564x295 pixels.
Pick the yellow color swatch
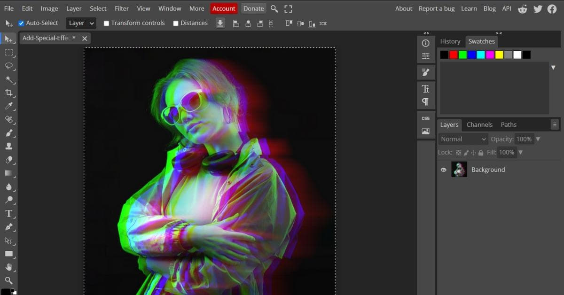tap(499, 55)
